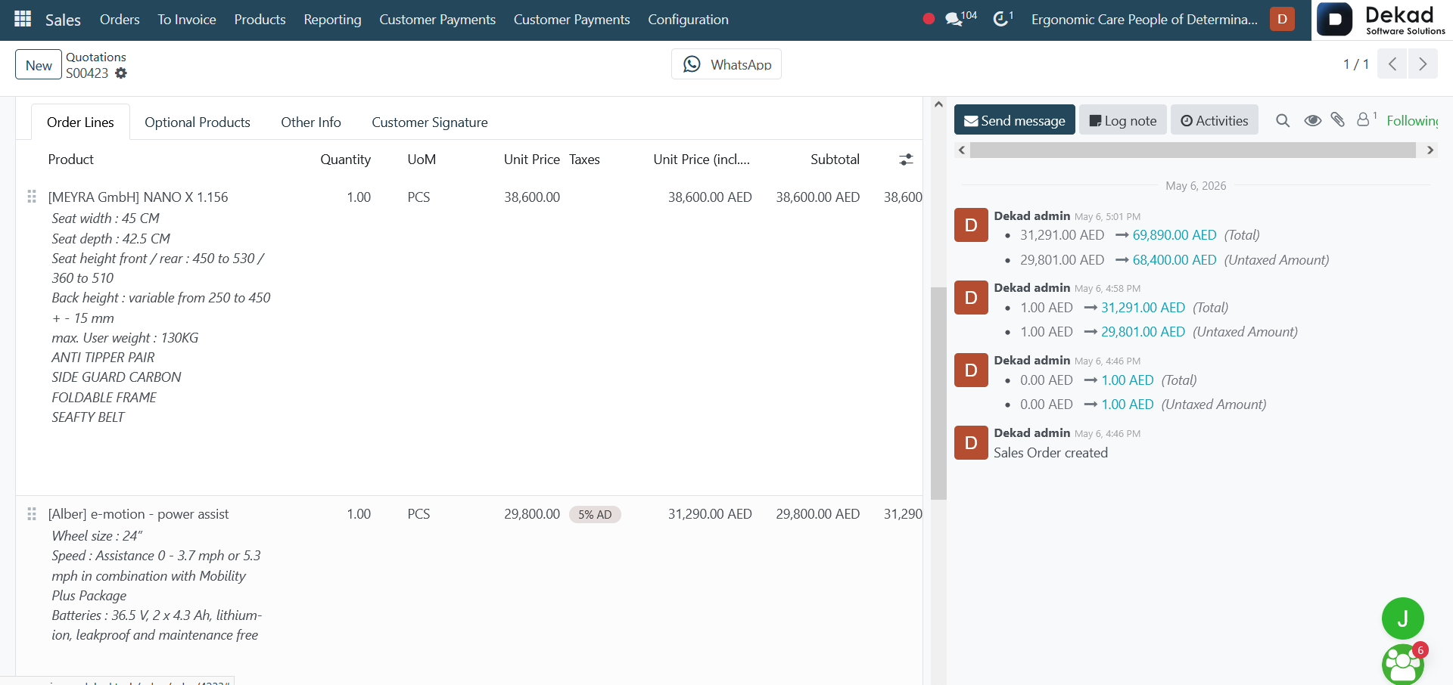Click Dekad admin avatar on the 4:58 PM message

[x=971, y=298]
